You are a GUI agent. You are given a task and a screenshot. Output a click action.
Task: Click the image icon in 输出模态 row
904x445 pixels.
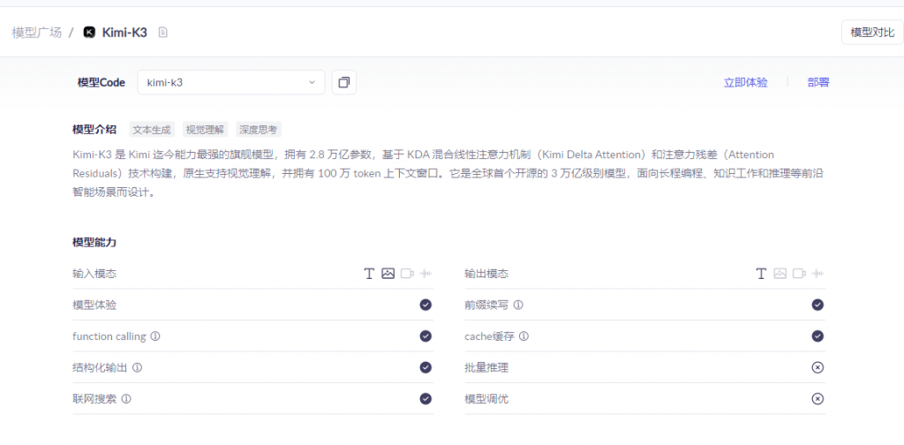(780, 274)
